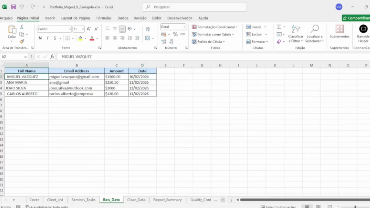Screen dimensions: 370x208
Task: Expand Formatação Condicional menu
Action: point(215,27)
